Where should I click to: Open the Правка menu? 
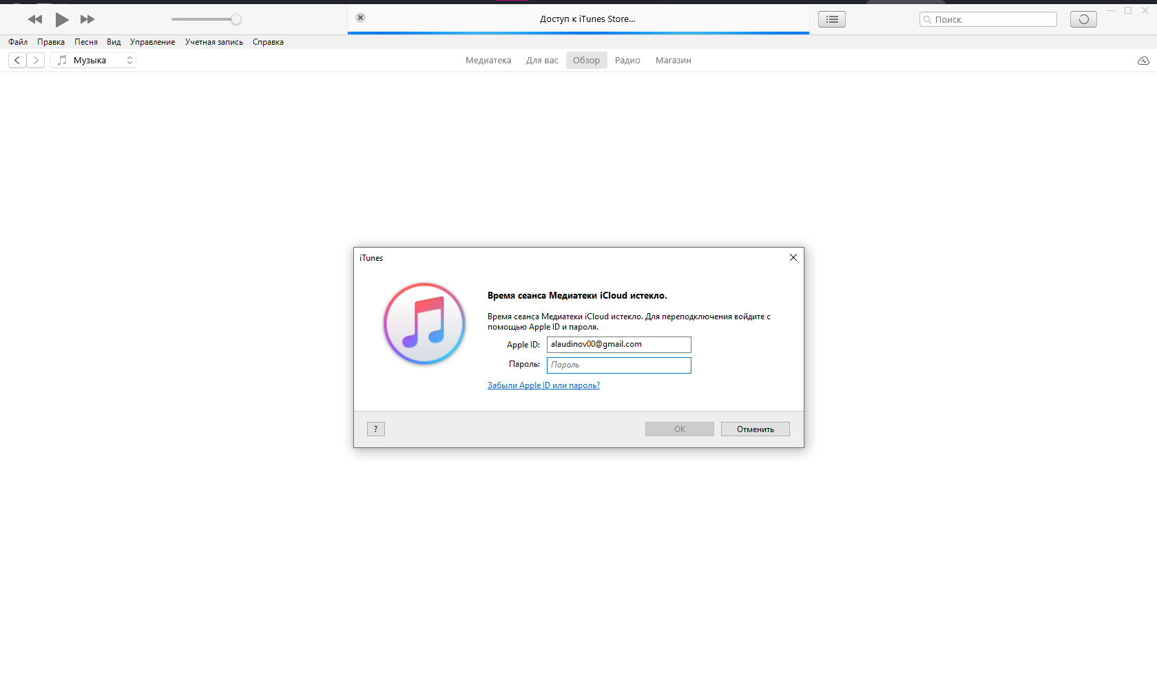pyautogui.click(x=51, y=42)
